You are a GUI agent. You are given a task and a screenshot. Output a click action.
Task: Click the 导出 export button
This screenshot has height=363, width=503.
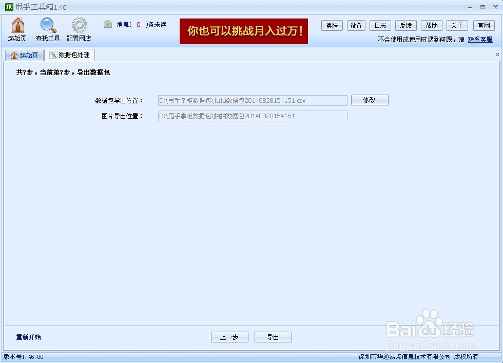(273, 337)
